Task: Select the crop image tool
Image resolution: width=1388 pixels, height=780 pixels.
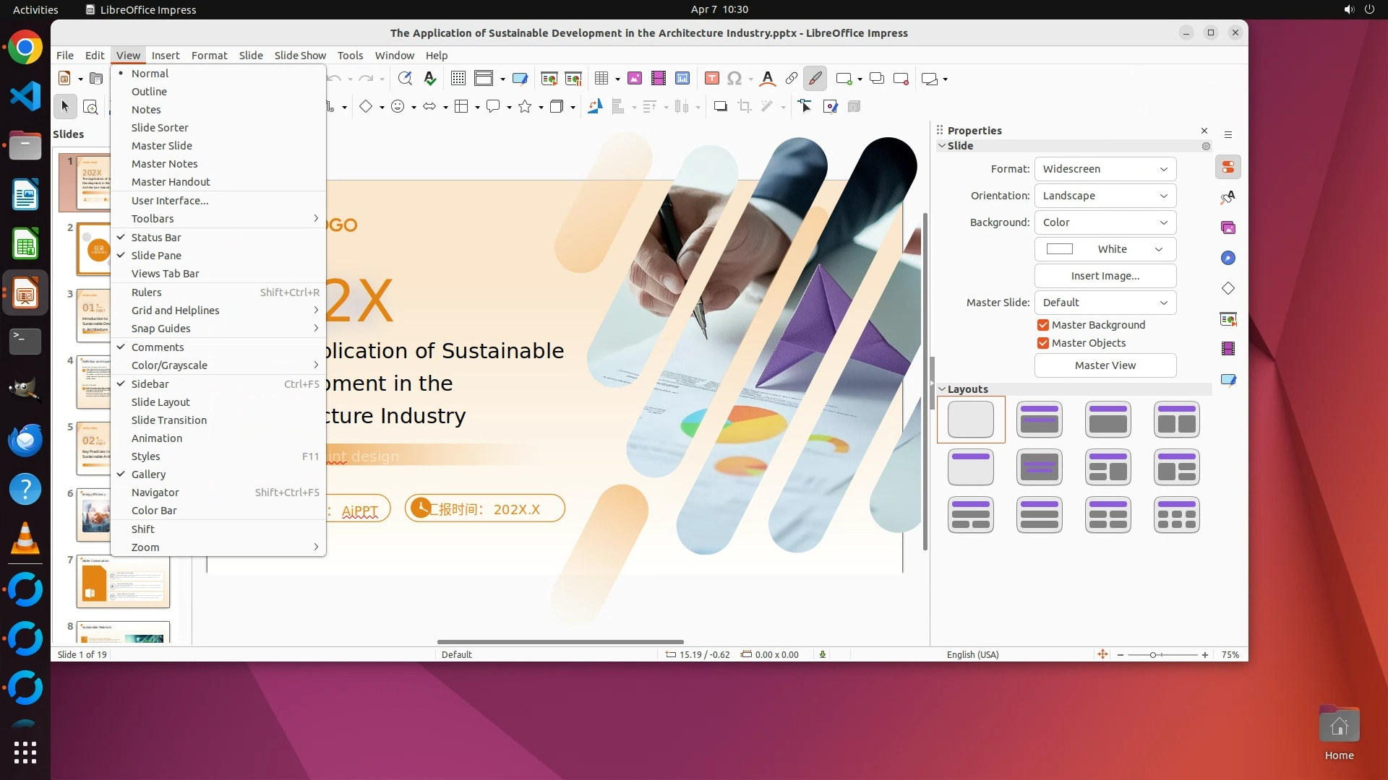Action: tap(745, 107)
